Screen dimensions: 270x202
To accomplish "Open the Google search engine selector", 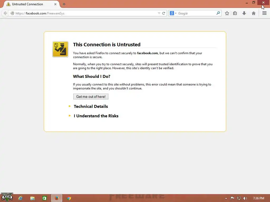I will pos(173,13).
